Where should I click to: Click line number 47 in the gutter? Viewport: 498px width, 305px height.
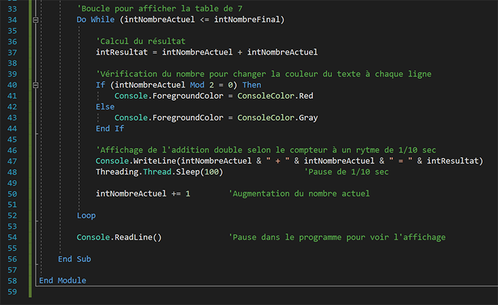[13, 161]
